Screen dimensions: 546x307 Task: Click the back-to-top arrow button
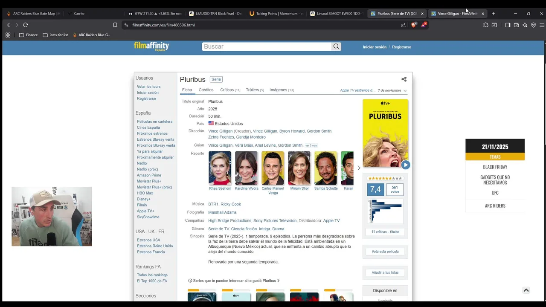(526, 290)
